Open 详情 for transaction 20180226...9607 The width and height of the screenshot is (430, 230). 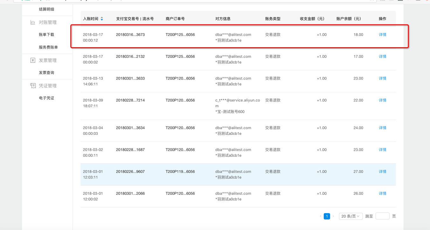tap(383, 172)
